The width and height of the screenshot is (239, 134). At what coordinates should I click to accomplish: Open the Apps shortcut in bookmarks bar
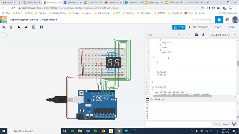point(6,13)
